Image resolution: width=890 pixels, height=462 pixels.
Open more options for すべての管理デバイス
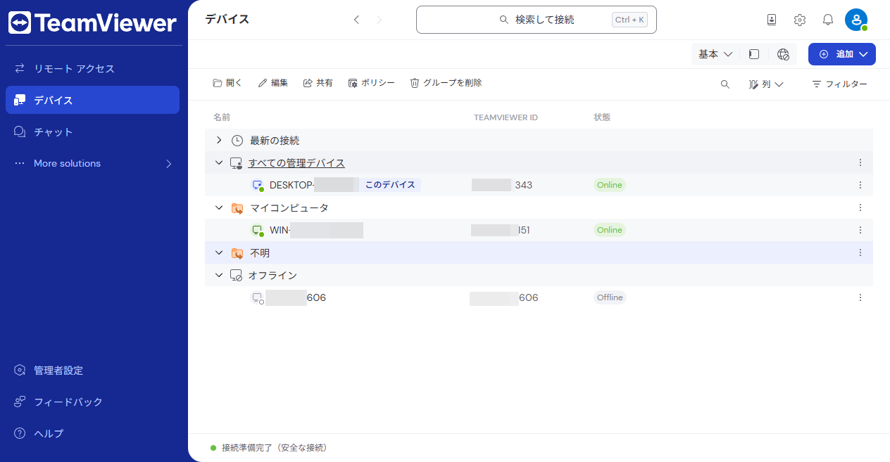(x=860, y=162)
